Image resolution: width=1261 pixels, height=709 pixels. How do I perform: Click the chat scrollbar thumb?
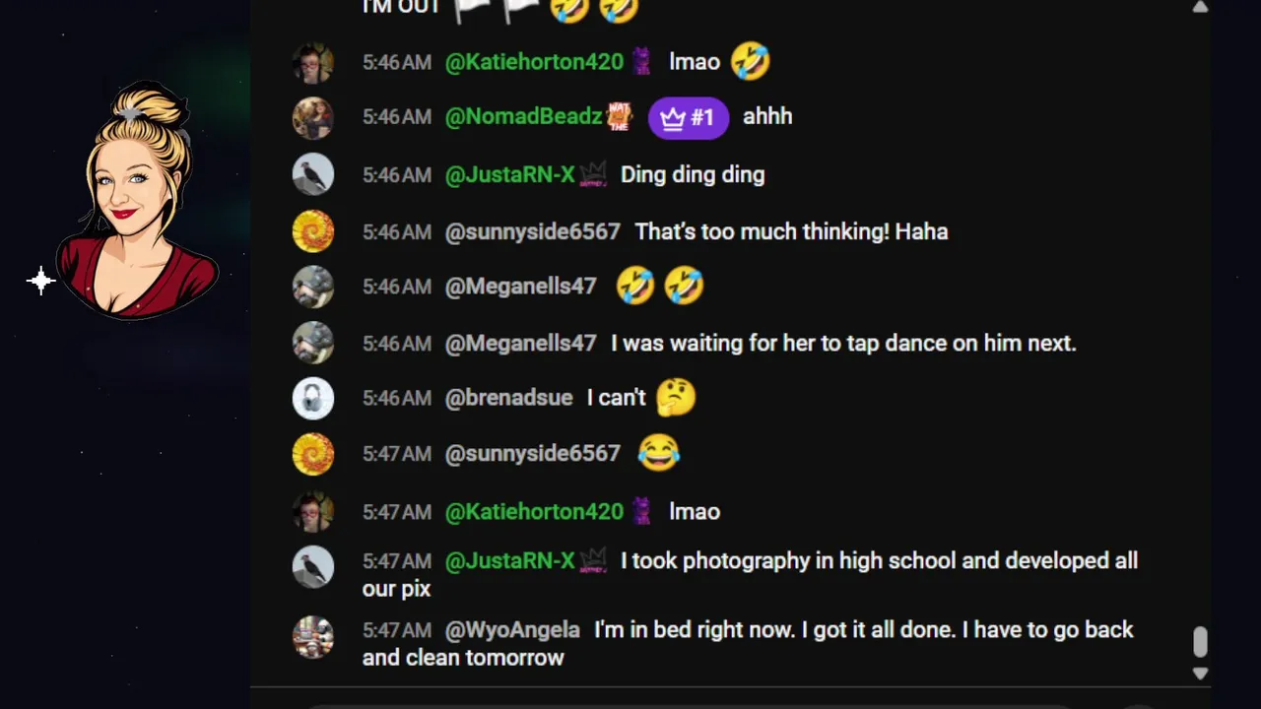tap(1200, 642)
